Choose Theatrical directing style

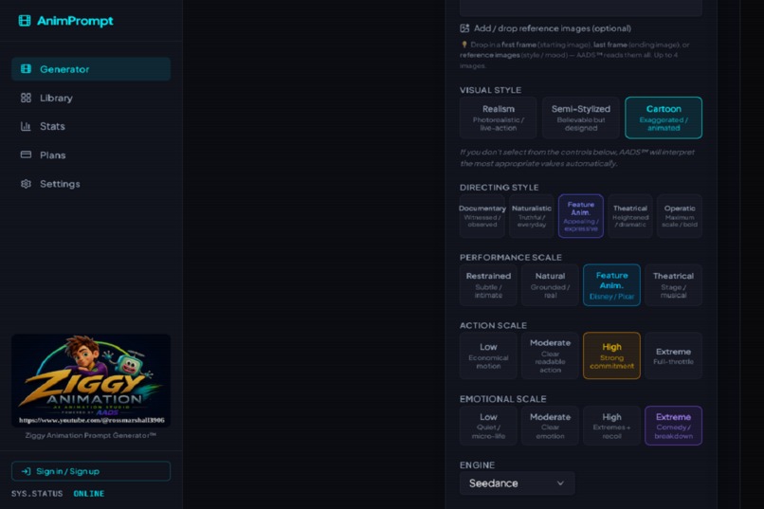[x=630, y=216]
